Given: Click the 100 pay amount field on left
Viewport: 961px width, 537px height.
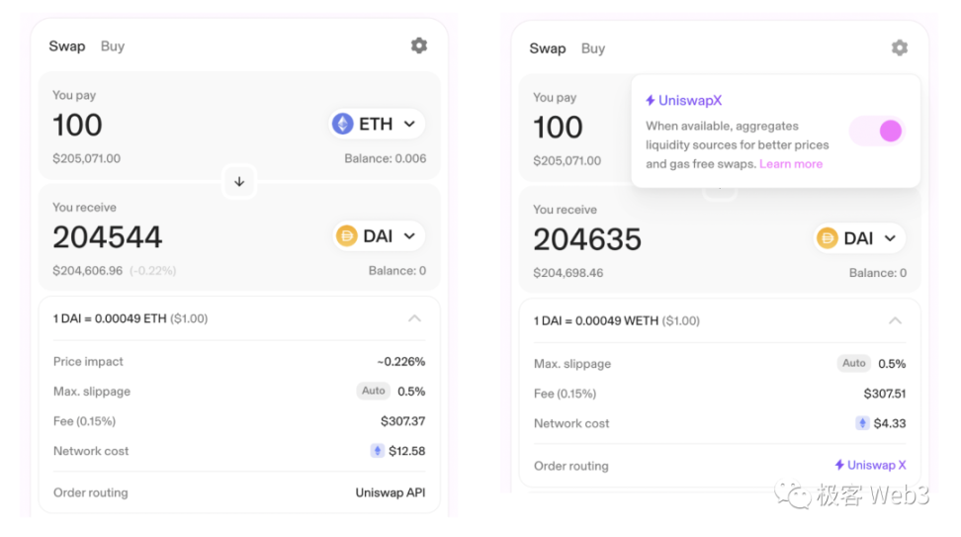Looking at the screenshot, I should (78, 126).
